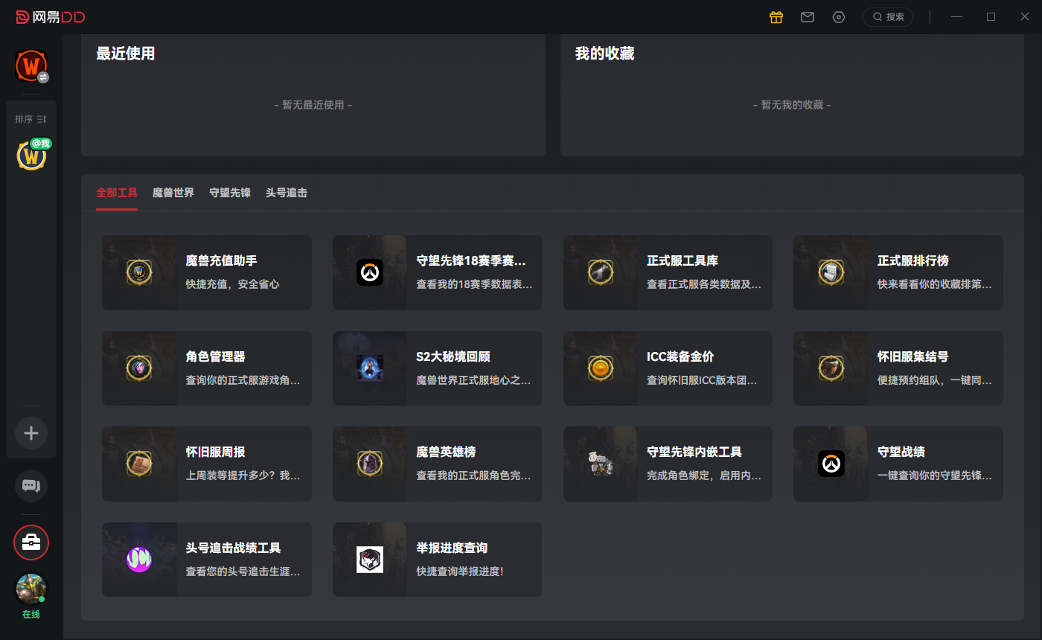This screenshot has width=1042, height=640.
Task: Open ICC装备金价 by its title
Action: pyautogui.click(x=680, y=356)
